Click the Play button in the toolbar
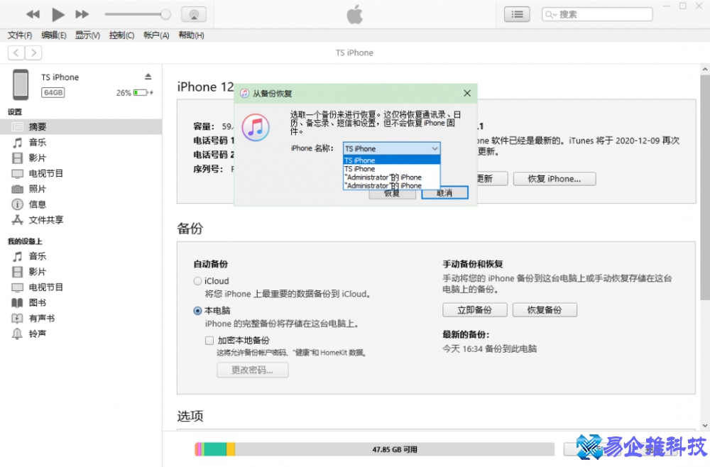This screenshot has height=467, width=710. click(x=58, y=13)
